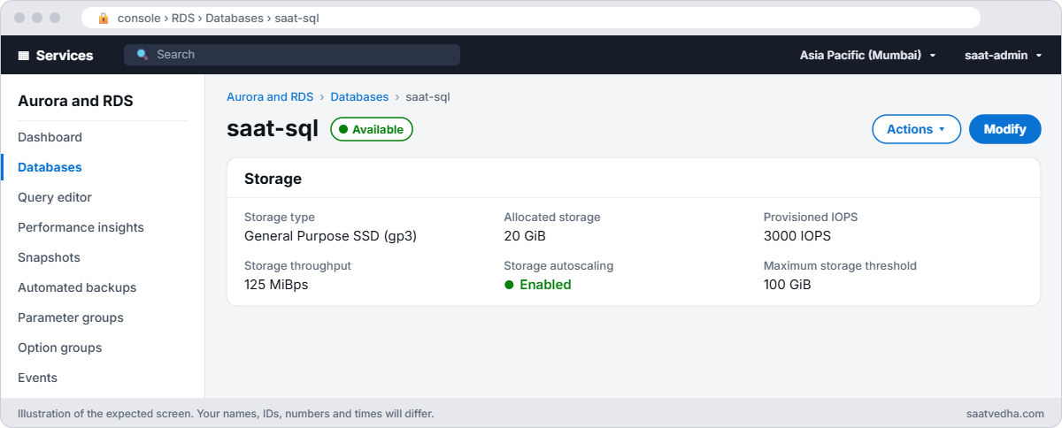
Task: Click the Storage autoscaling label
Action: pyautogui.click(x=558, y=265)
